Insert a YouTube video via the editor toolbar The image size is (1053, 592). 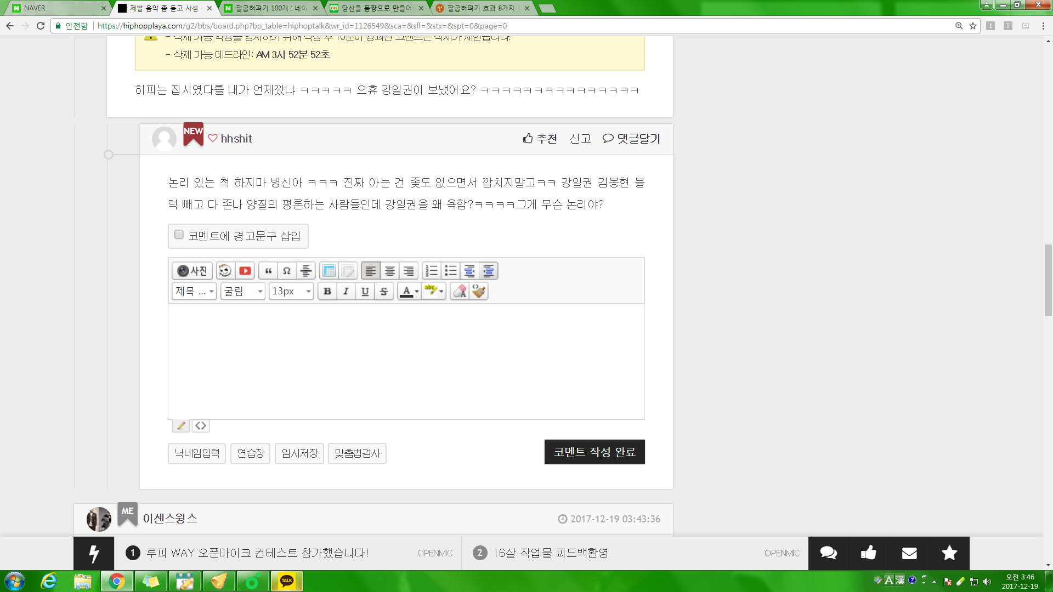[245, 271]
